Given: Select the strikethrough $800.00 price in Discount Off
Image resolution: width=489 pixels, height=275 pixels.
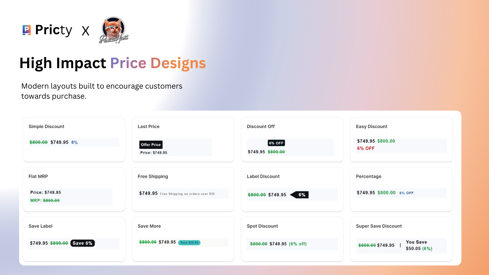Looking at the screenshot, I should pyautogui.click(x=276, y=152).
